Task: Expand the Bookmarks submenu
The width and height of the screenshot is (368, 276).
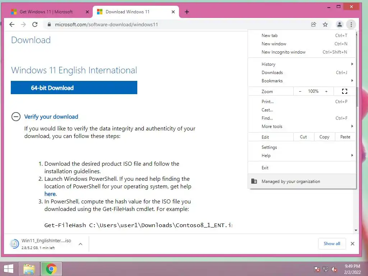Action: (302, 81)
